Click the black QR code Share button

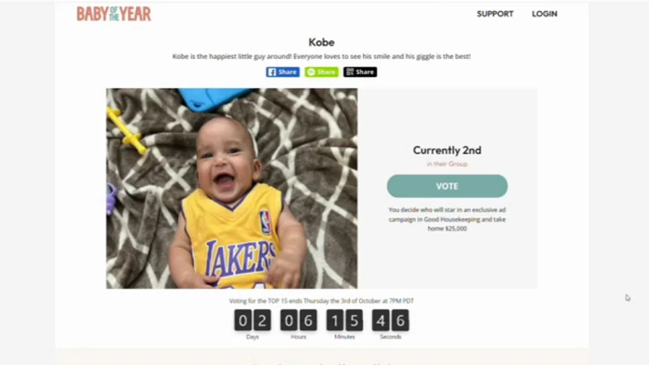pyautogui.click(x=360, y=72)
